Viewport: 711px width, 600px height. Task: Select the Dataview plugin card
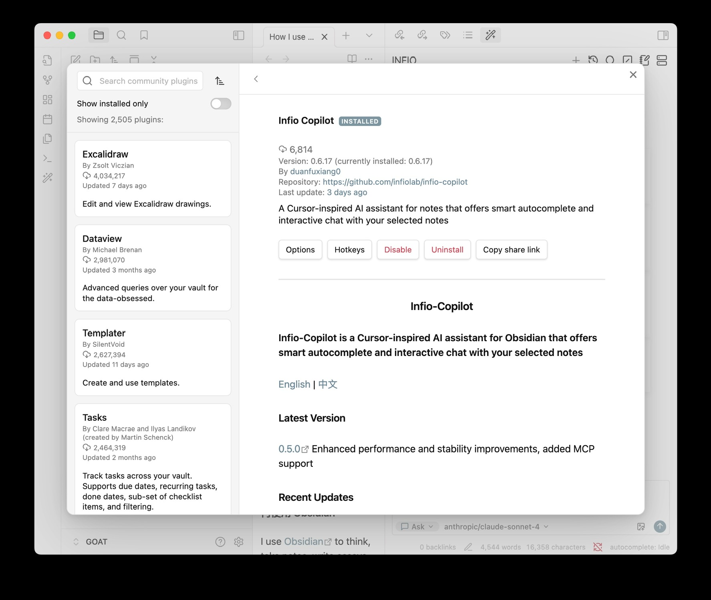(x=153, y=268)
